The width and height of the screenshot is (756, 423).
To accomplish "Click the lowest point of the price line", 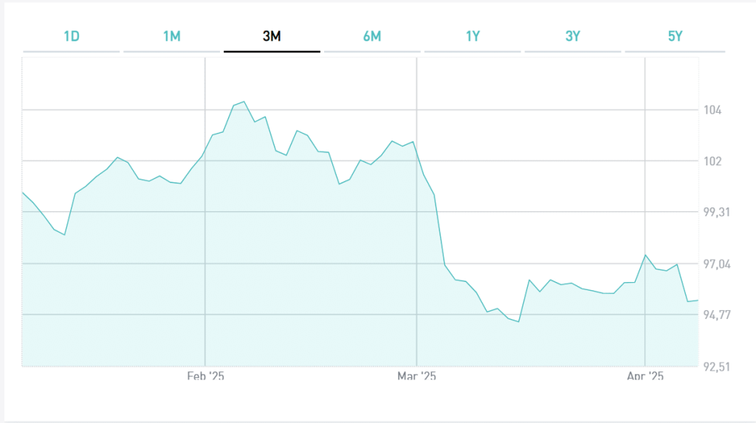I will pos(519,322).
